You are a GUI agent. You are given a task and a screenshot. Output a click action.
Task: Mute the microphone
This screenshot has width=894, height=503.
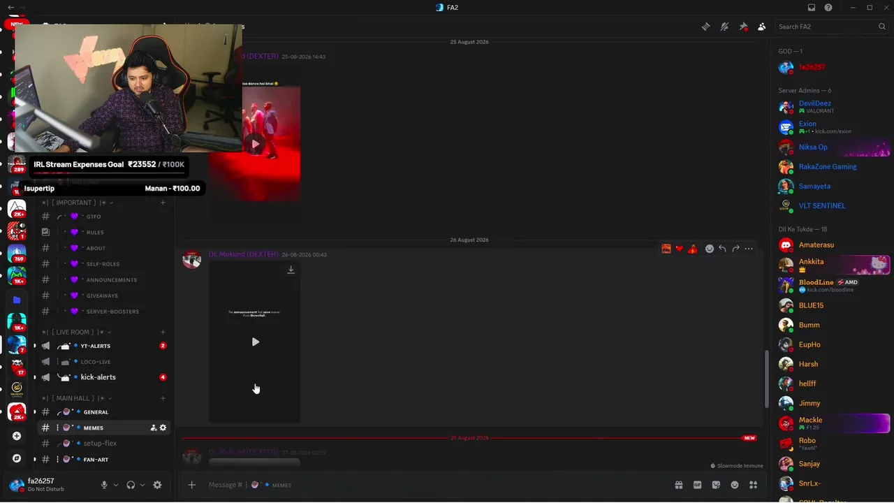pyautogui.click(x=104, y=485)
